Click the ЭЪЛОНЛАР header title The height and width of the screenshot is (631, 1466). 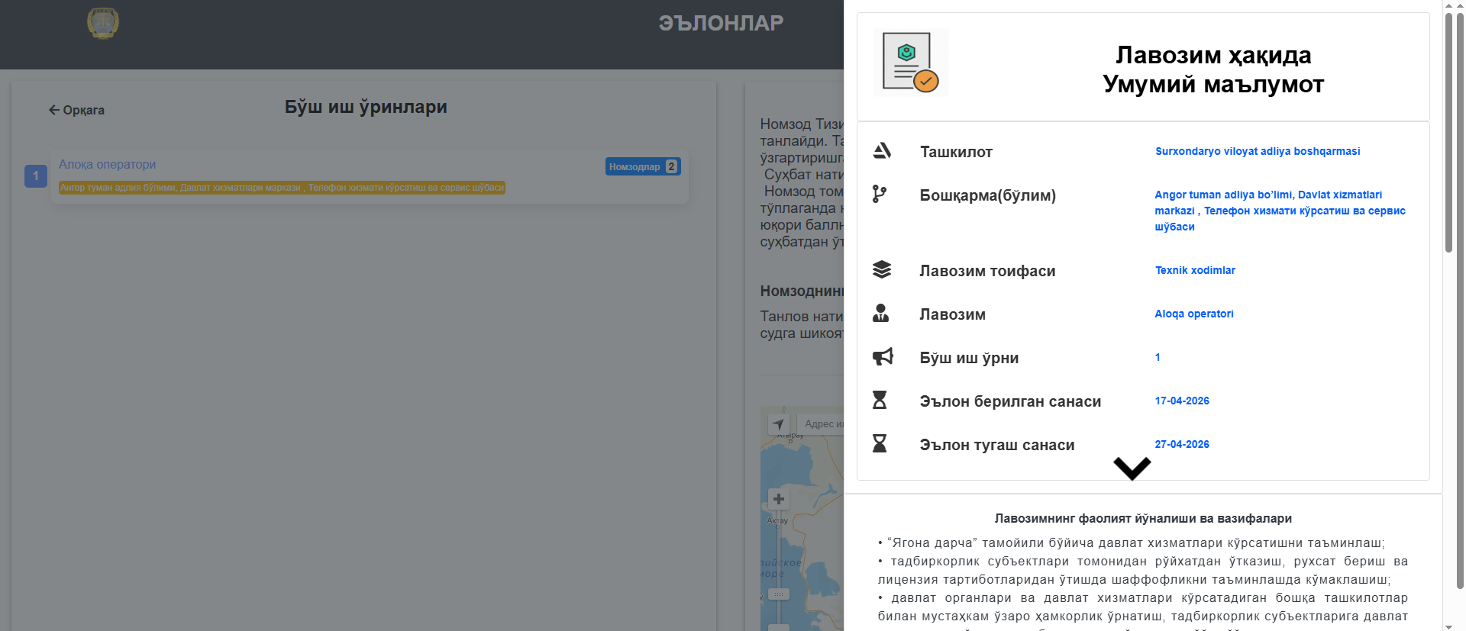(721, 23)
